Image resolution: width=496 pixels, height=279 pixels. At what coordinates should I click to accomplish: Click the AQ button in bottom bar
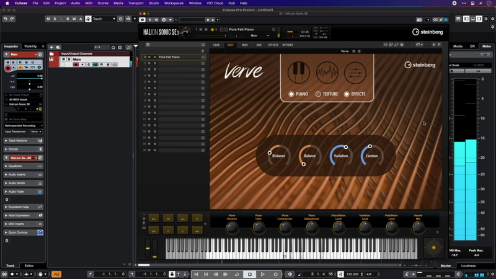(x=56, y=274)
